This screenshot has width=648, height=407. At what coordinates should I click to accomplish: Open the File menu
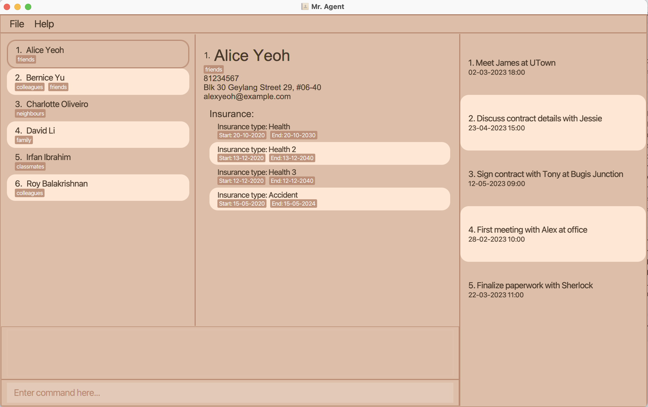(17, 24)
